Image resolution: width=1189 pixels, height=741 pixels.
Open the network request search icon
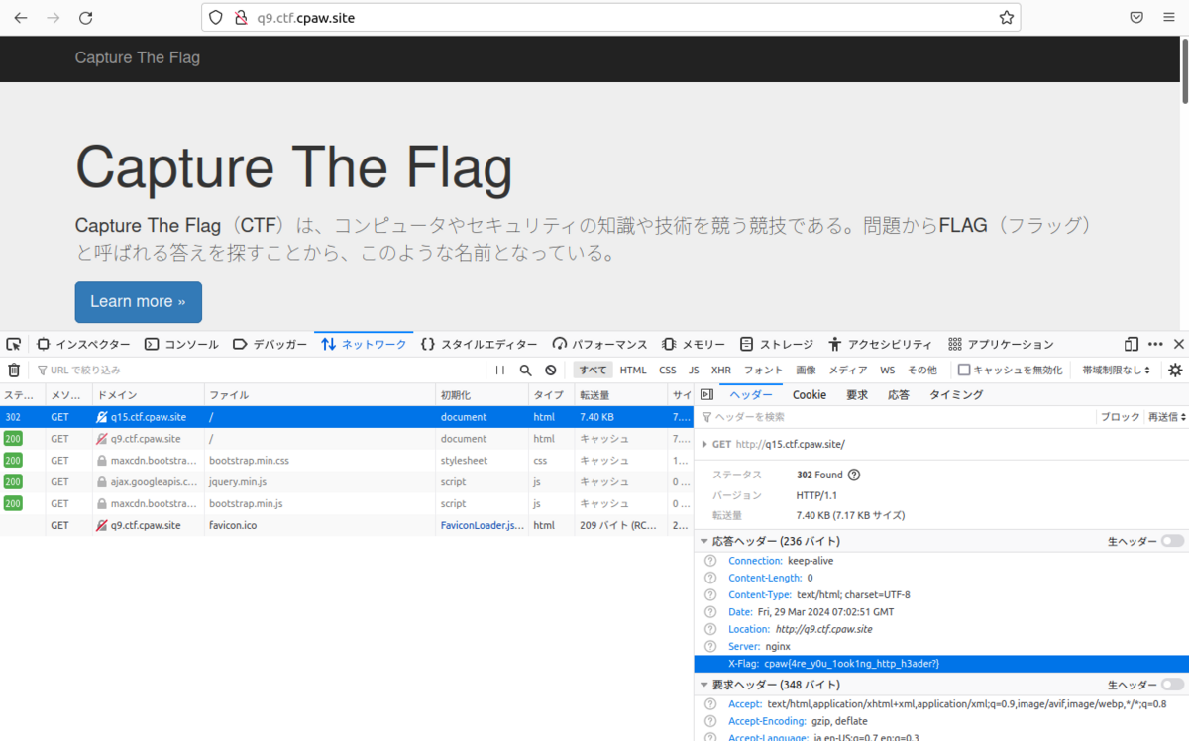coord(525,369)
